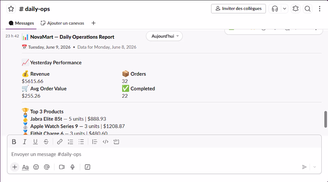
Task: Click Data for Monday, June 8, 2026
Action: pyautogui.click(x=107, y=47)
